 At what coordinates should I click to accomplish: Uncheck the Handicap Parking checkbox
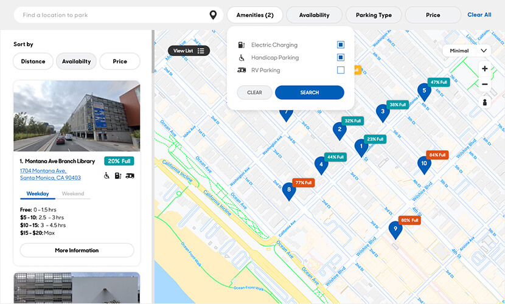coord(341,58)
